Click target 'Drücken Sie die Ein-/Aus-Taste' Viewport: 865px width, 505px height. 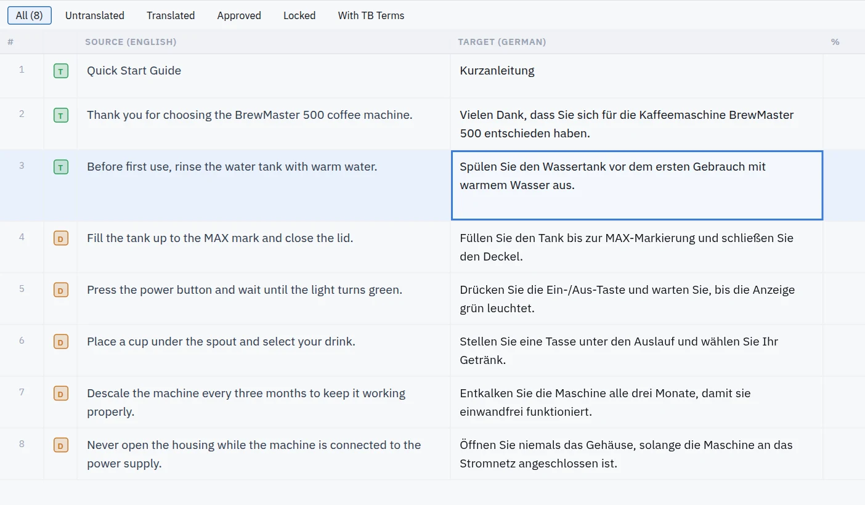tap(627, 299)
